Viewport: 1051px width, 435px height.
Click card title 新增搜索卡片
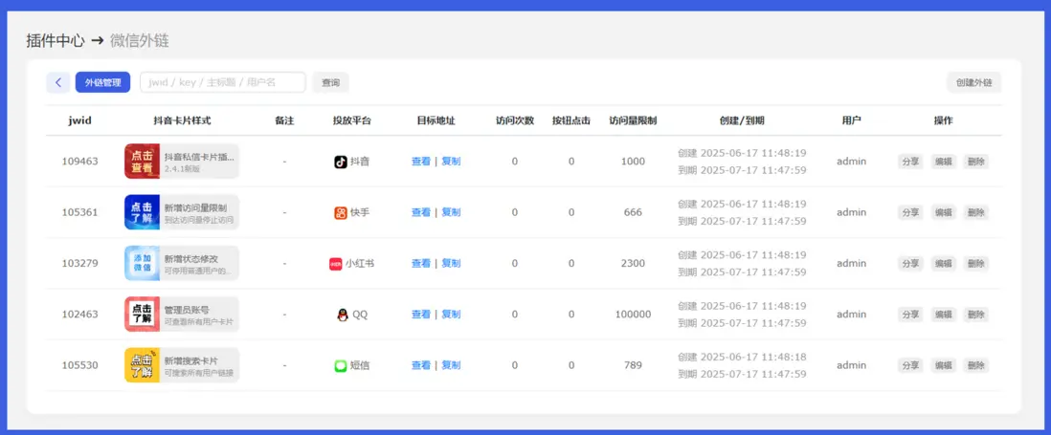[x=191, y=360]
